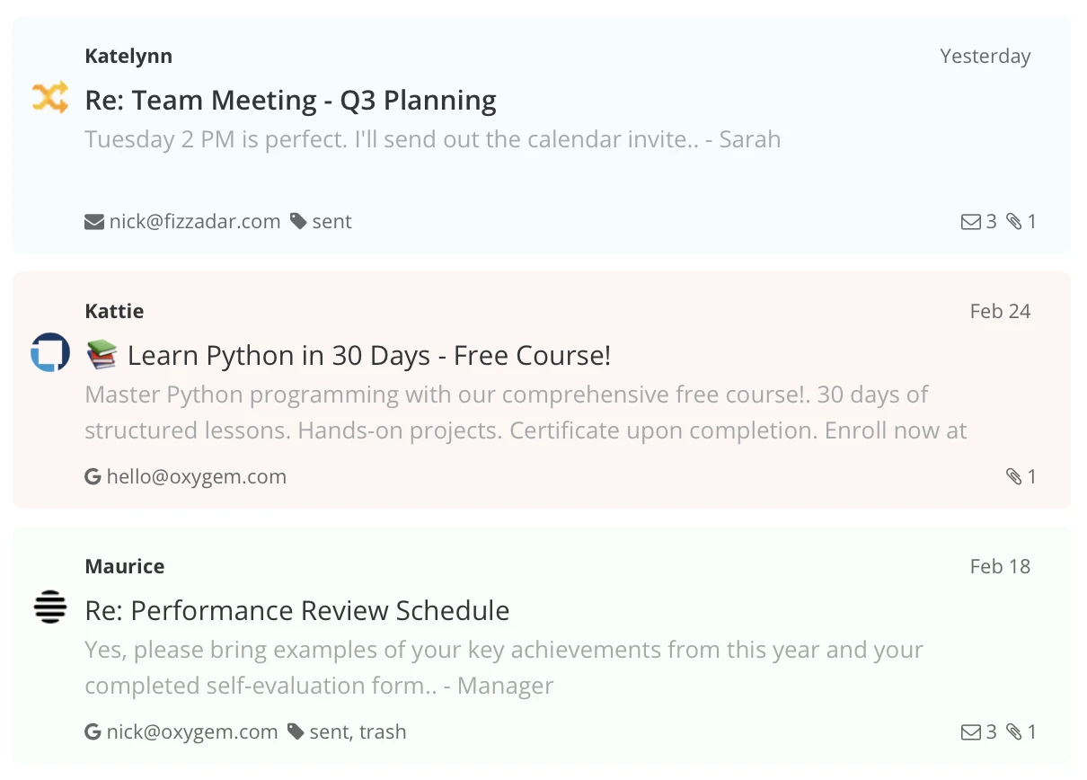Click message count icon in Performance Review thread
Viewport: 1087px width, 780px height.
970,732
